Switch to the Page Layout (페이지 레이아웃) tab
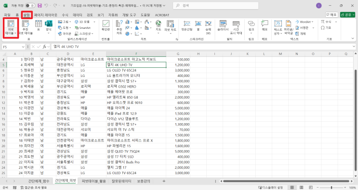The height and width of the screenshot is (190, 358). click(46, 15)
